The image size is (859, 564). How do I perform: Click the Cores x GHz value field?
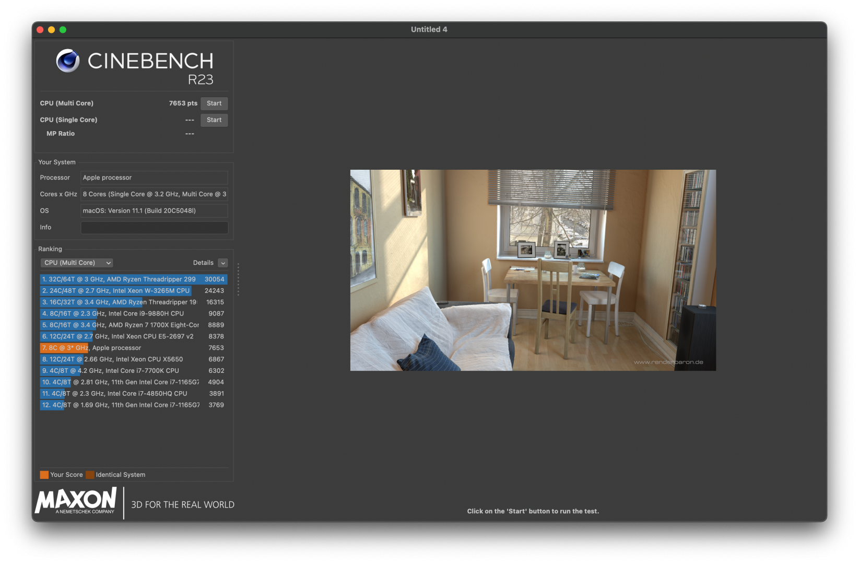click(x=154, y=194)
